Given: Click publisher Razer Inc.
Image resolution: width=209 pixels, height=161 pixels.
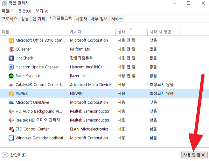Looking at the screenshot, I should pos(78,76).
